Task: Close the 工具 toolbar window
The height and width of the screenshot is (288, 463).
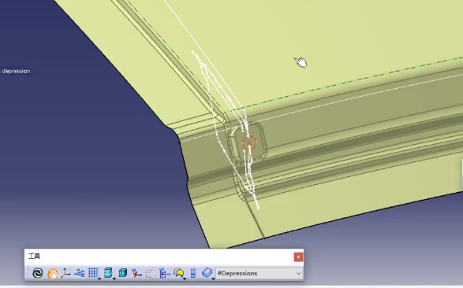Action: tap(298, 257)
